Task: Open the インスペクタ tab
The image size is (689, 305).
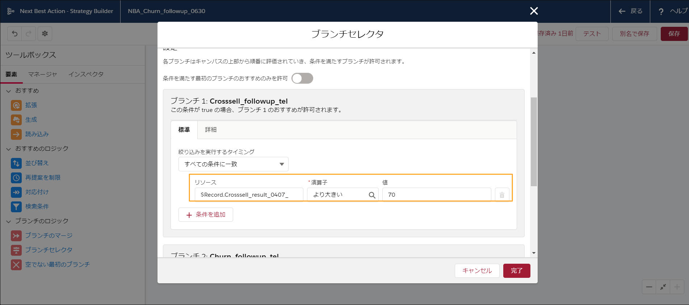Action: [x=86, y=74]
